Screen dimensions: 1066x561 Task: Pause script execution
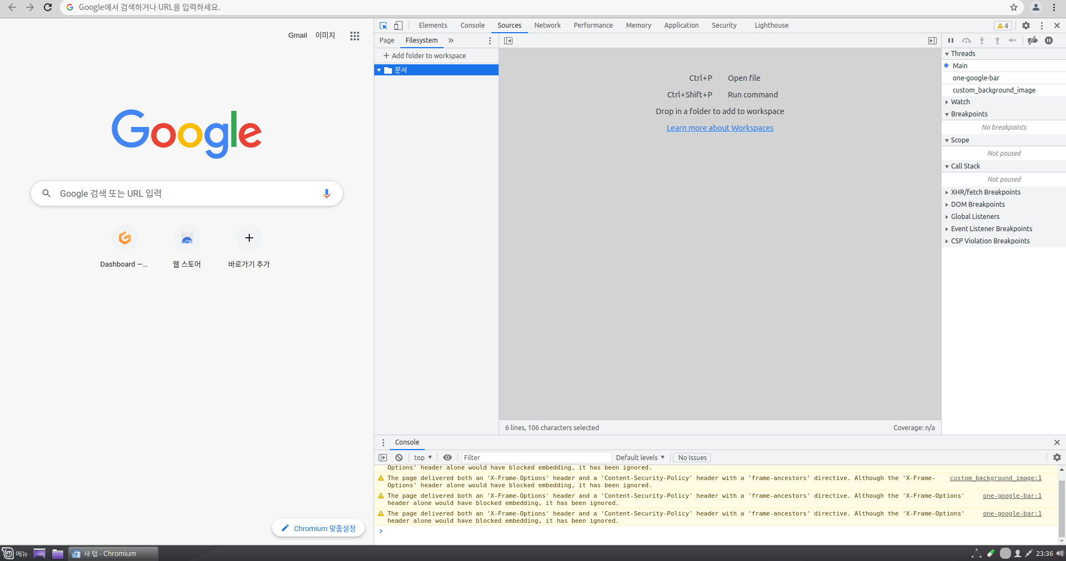click(951, 40)
